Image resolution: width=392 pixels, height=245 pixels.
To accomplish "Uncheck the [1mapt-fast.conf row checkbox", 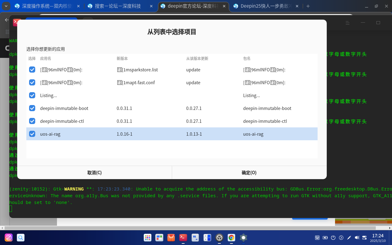I will click(x=32, y=82).
